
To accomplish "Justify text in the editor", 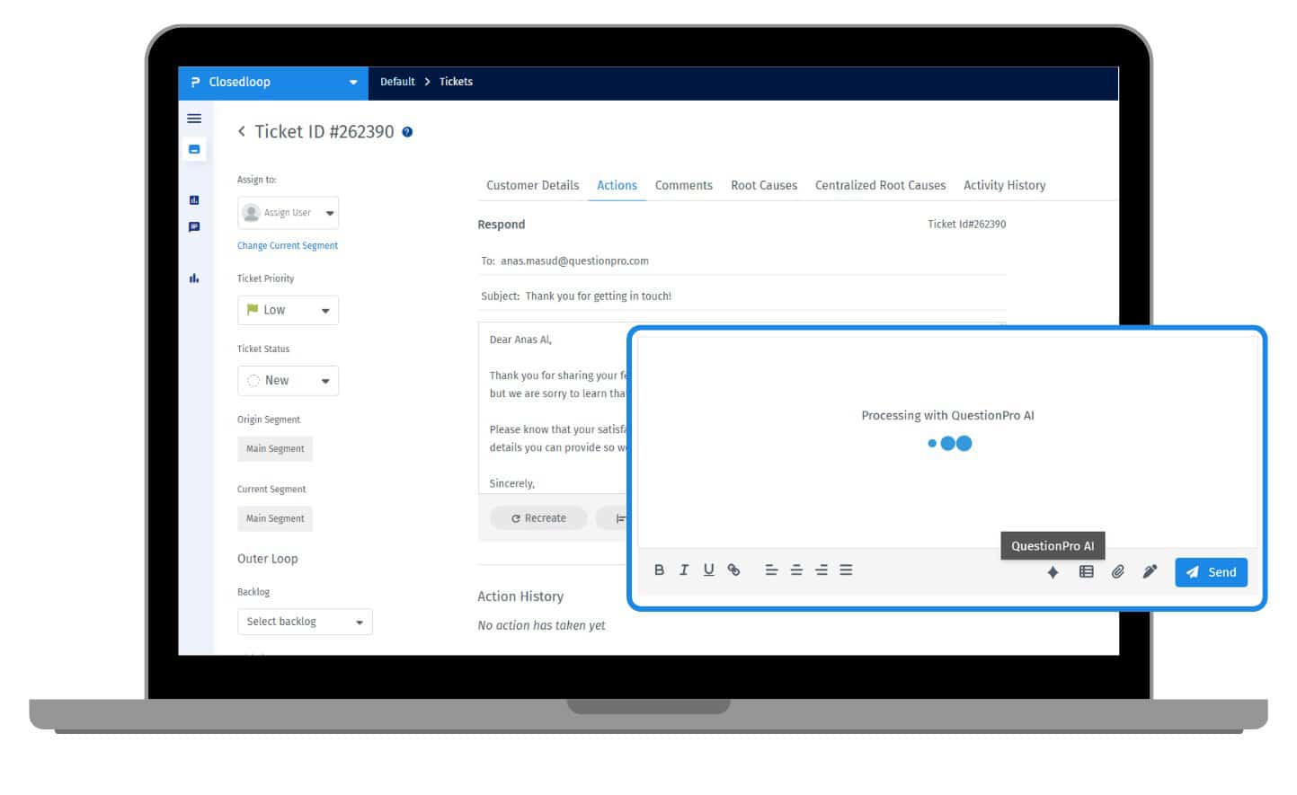I will pos(846,570).
